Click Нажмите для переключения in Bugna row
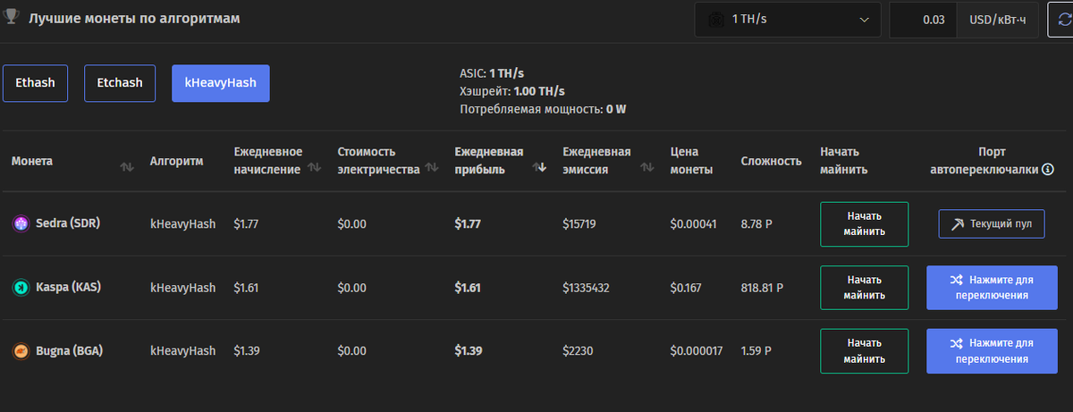 pos(992,351)
